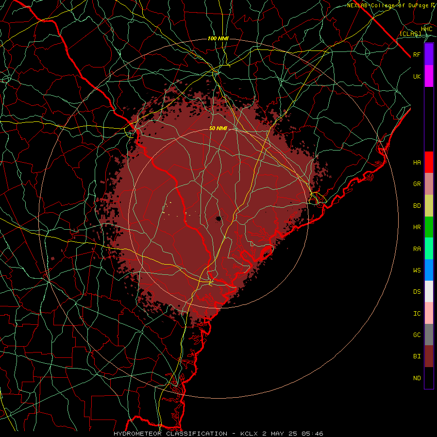
Task: Select the GR legend color block
Action: pyautogui.click(x=429, y=184)
